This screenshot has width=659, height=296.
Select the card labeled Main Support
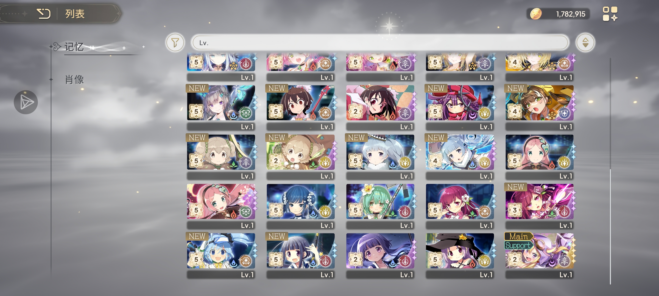coord(540,255)
